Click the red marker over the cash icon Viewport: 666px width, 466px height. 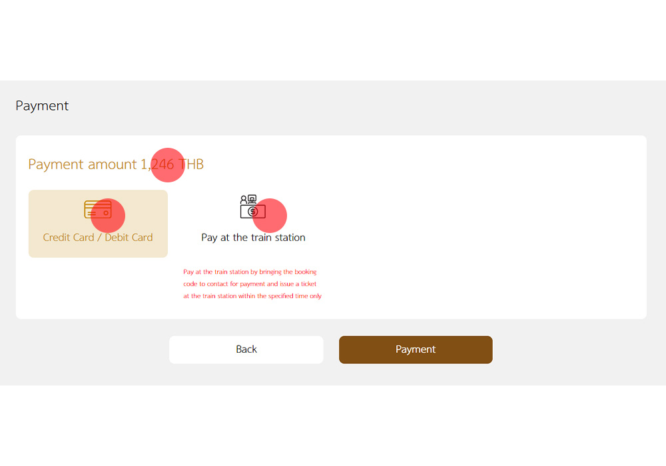tap(270, 215)
